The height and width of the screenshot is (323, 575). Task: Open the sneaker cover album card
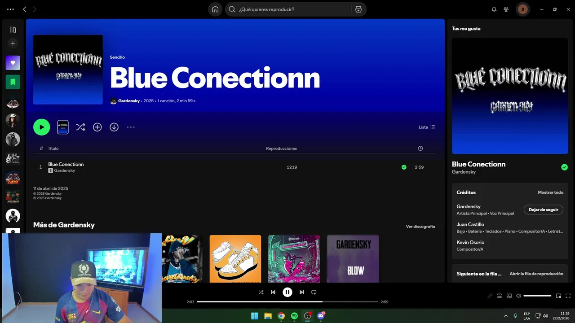tap(235, 259)
